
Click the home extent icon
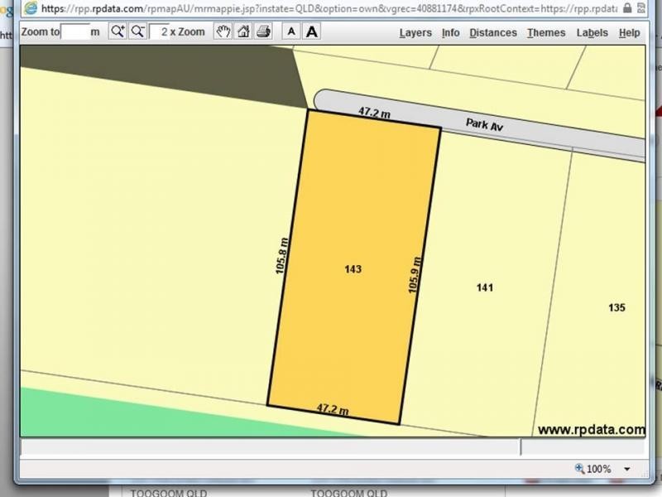[x=243, y=31]
